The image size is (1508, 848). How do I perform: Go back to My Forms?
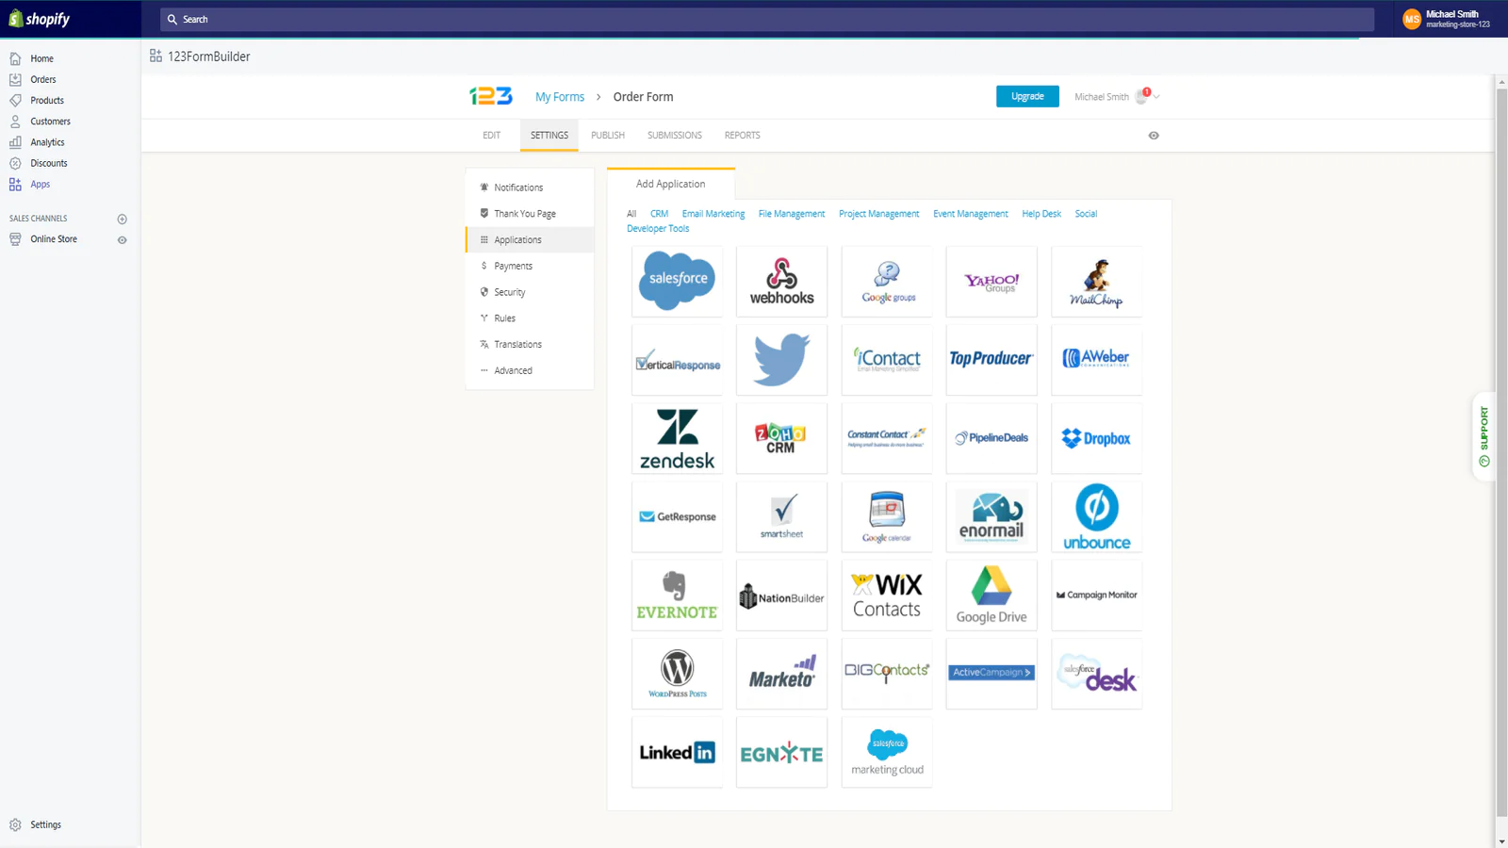(560, 97)
